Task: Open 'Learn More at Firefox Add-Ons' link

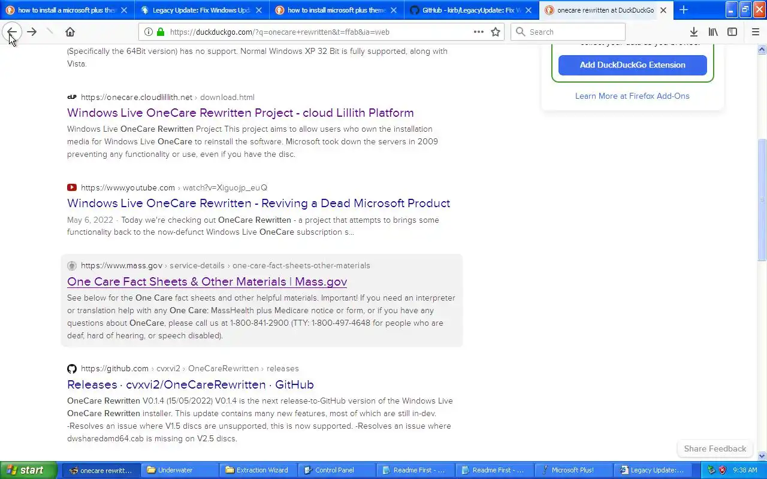Action: tap(632, 96)
